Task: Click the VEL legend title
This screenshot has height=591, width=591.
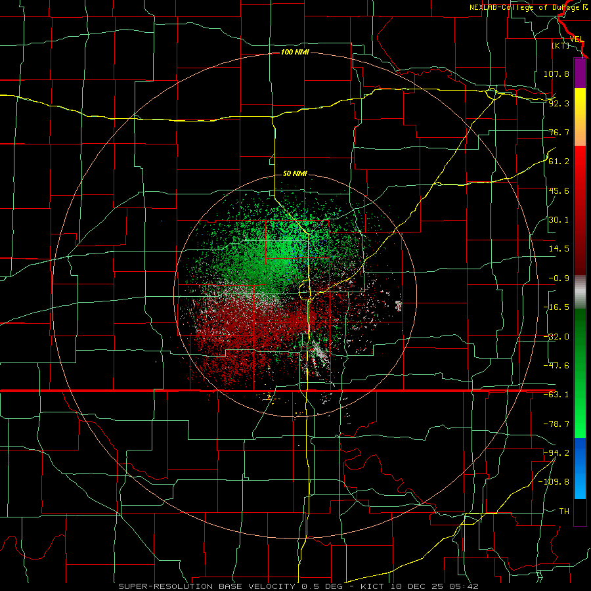Action: tap(577, 39)
